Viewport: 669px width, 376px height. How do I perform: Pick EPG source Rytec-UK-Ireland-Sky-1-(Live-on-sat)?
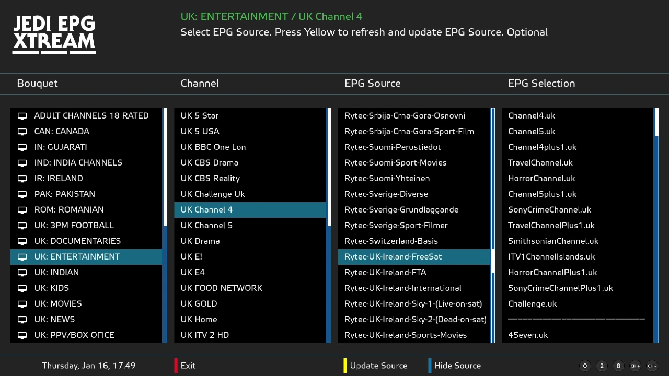click(x=414, y=304)
